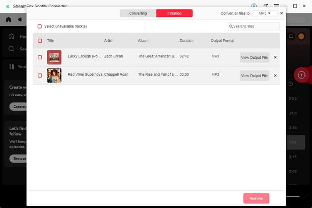This screenshot has width=312, height=208.
Task: Click the Red Wine Supernova title text
Action: 85,74
